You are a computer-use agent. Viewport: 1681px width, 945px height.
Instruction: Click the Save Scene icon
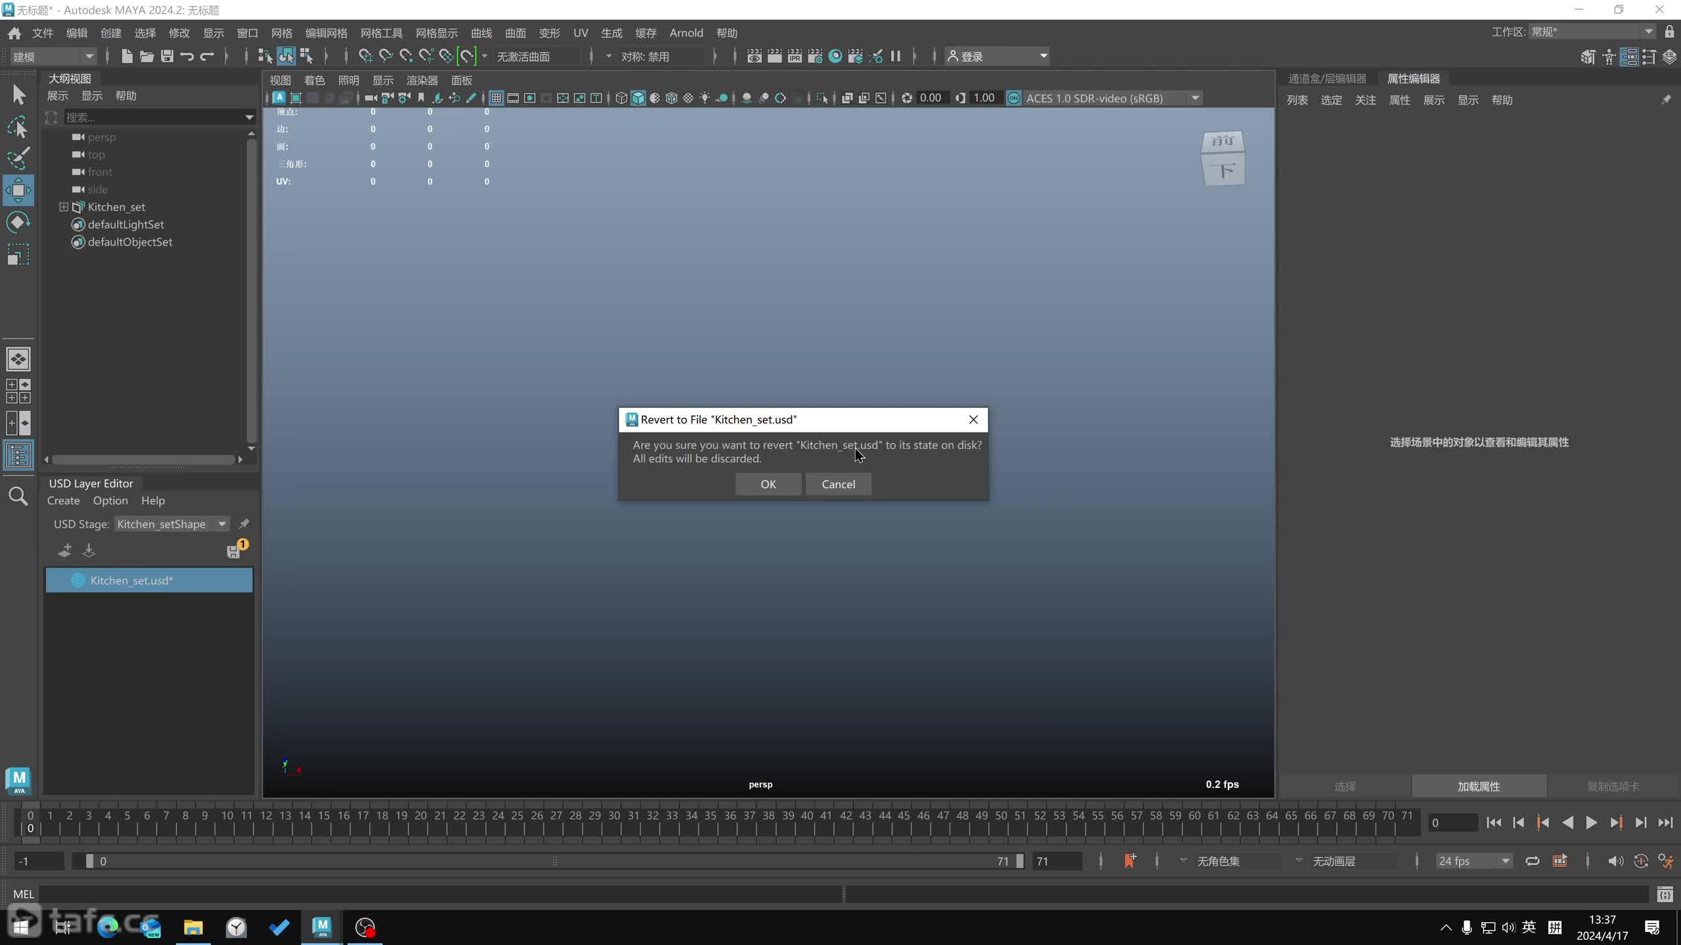point(167,56)
